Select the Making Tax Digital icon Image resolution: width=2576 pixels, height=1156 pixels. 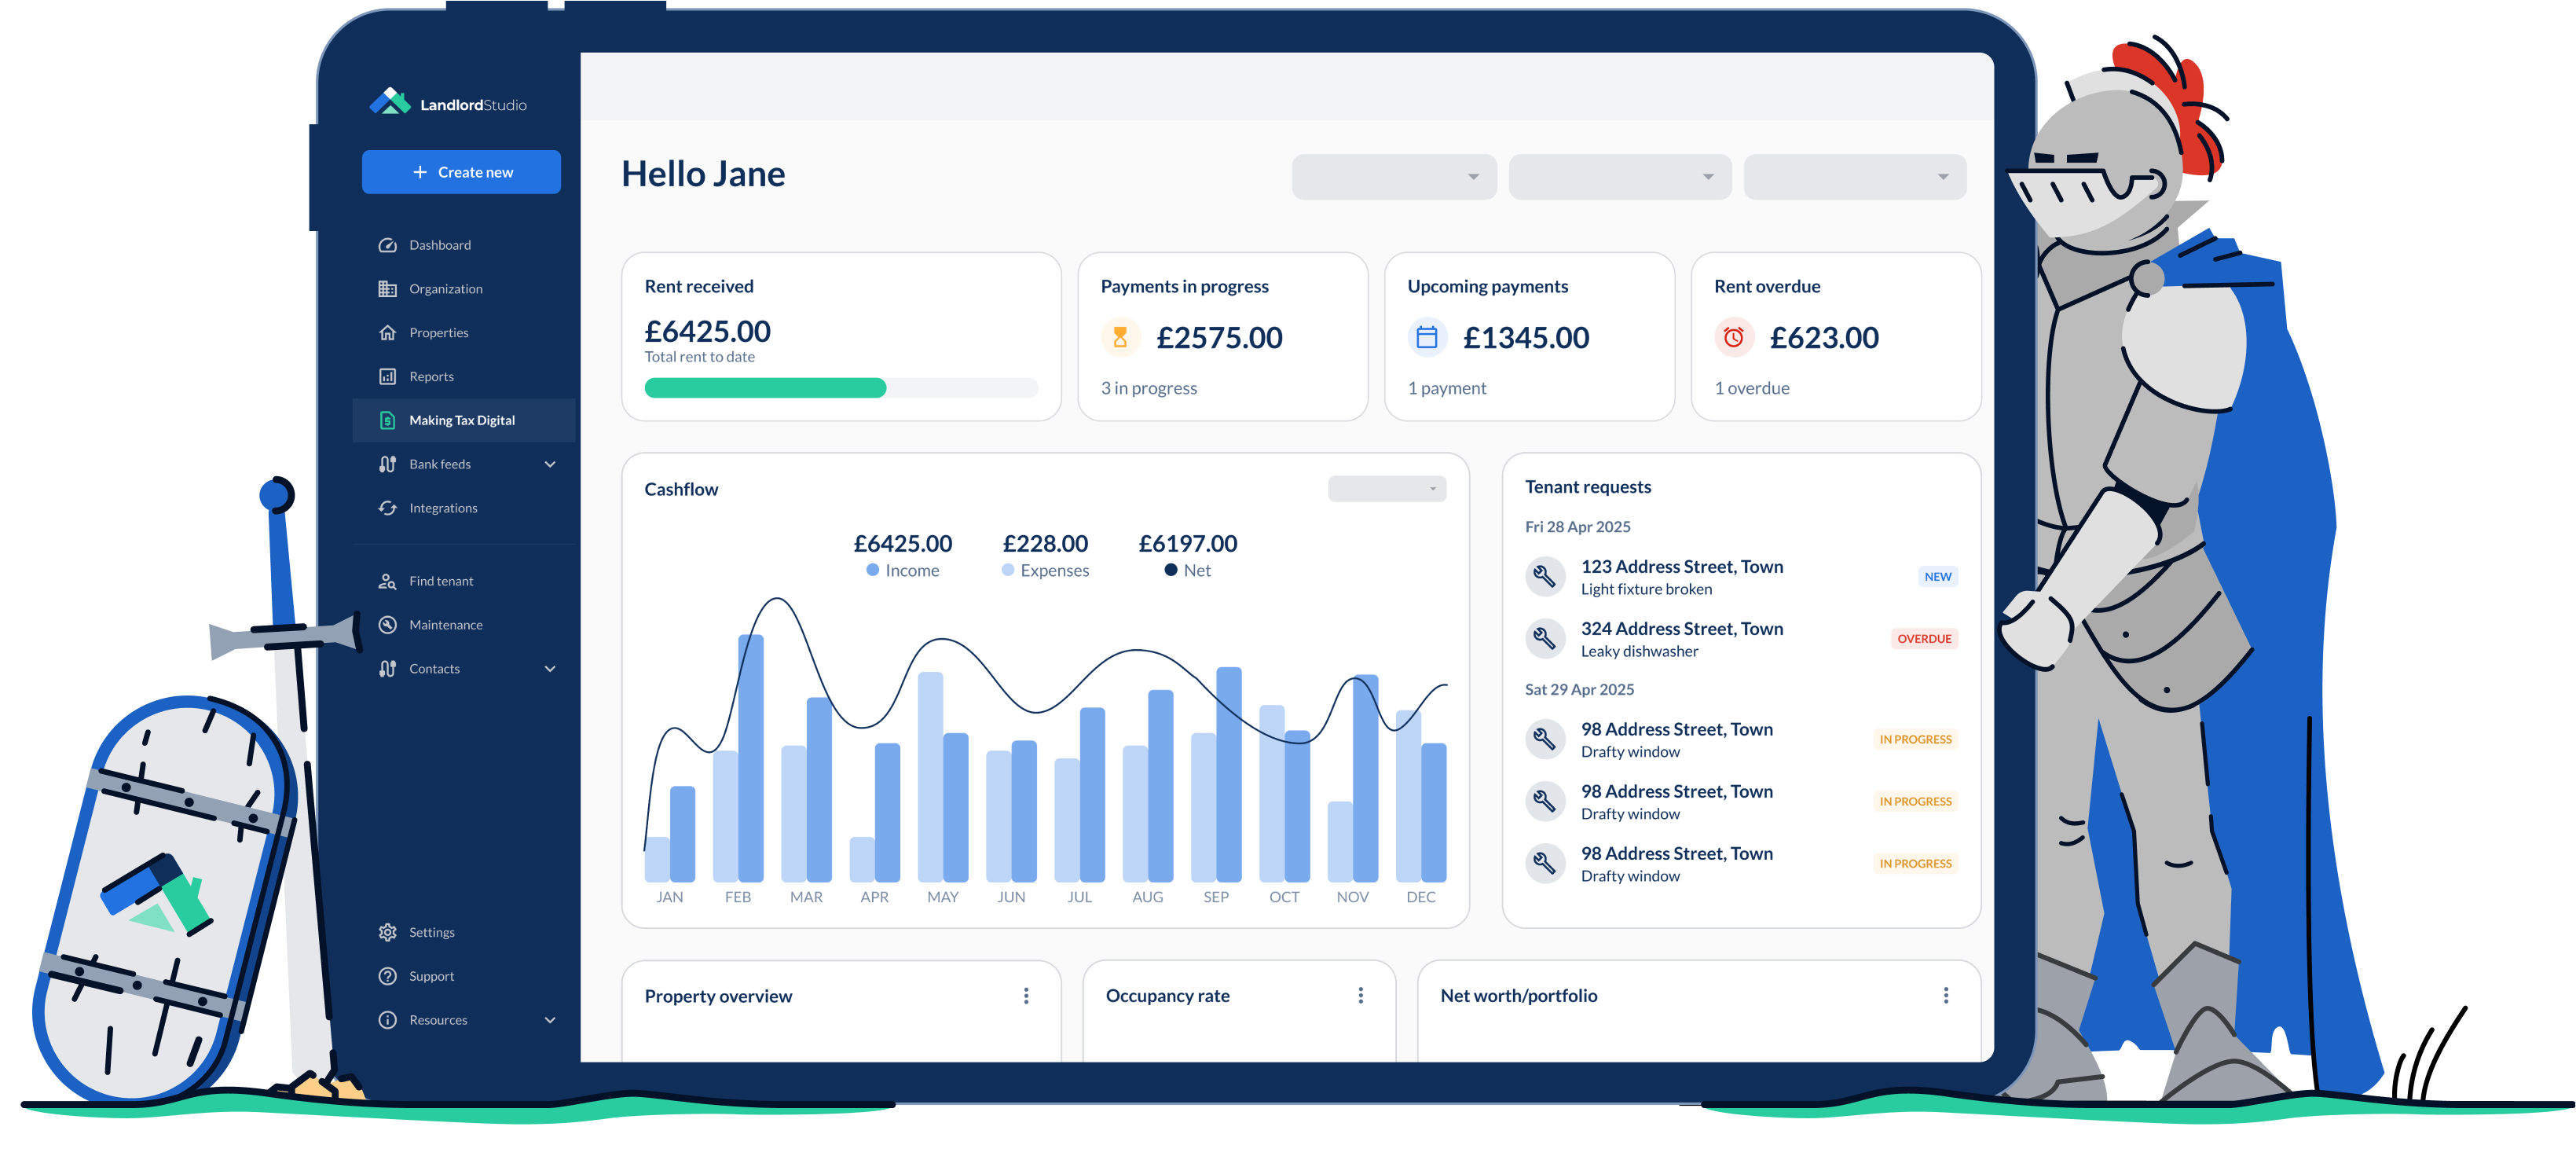click(388, 420)
